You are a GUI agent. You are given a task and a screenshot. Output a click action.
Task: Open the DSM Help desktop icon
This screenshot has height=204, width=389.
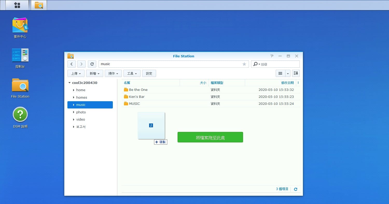pyautogui.click(x=20, y=115)
